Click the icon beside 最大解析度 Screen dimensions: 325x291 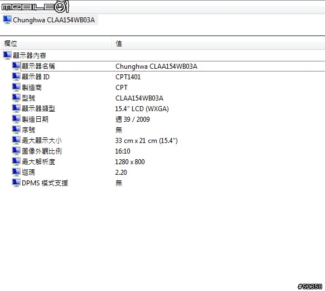pos(16,161)
